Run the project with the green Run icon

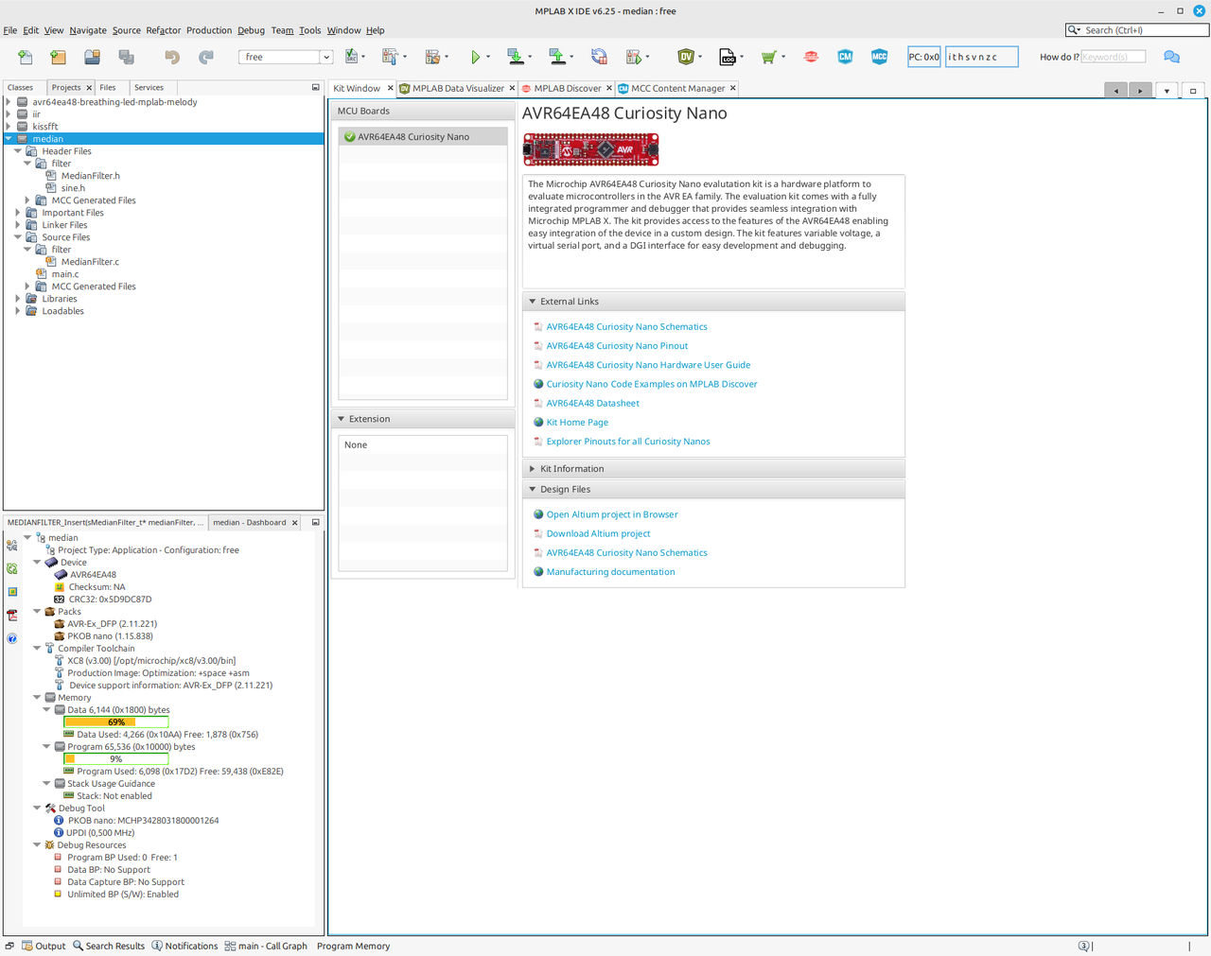pos(476,56)
